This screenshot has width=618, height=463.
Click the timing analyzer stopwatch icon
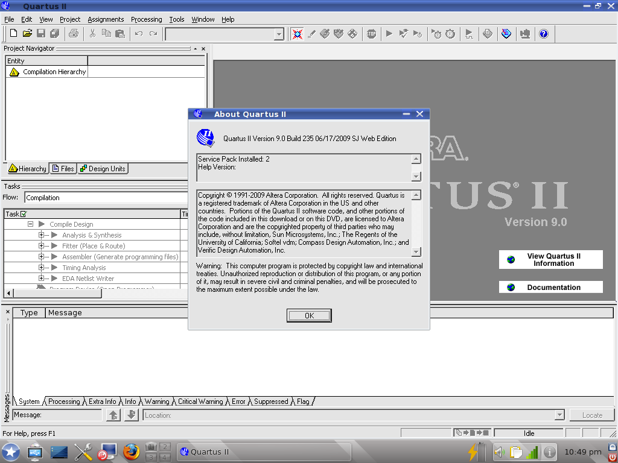[450, 34]
